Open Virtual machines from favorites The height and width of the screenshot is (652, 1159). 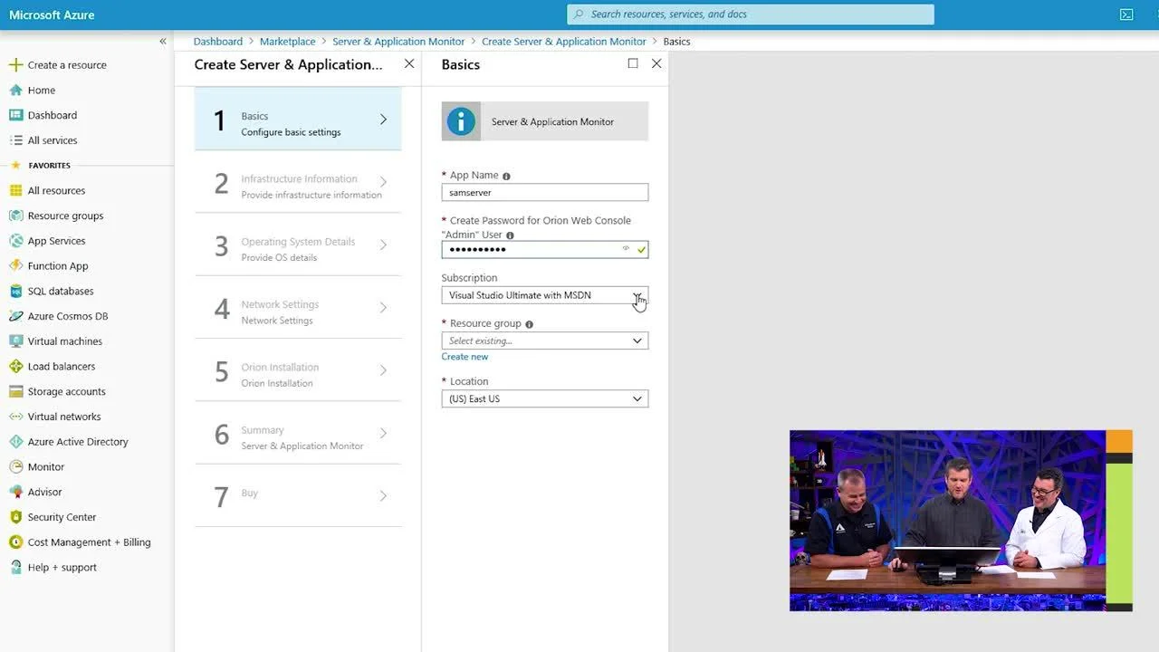(64, 341)
